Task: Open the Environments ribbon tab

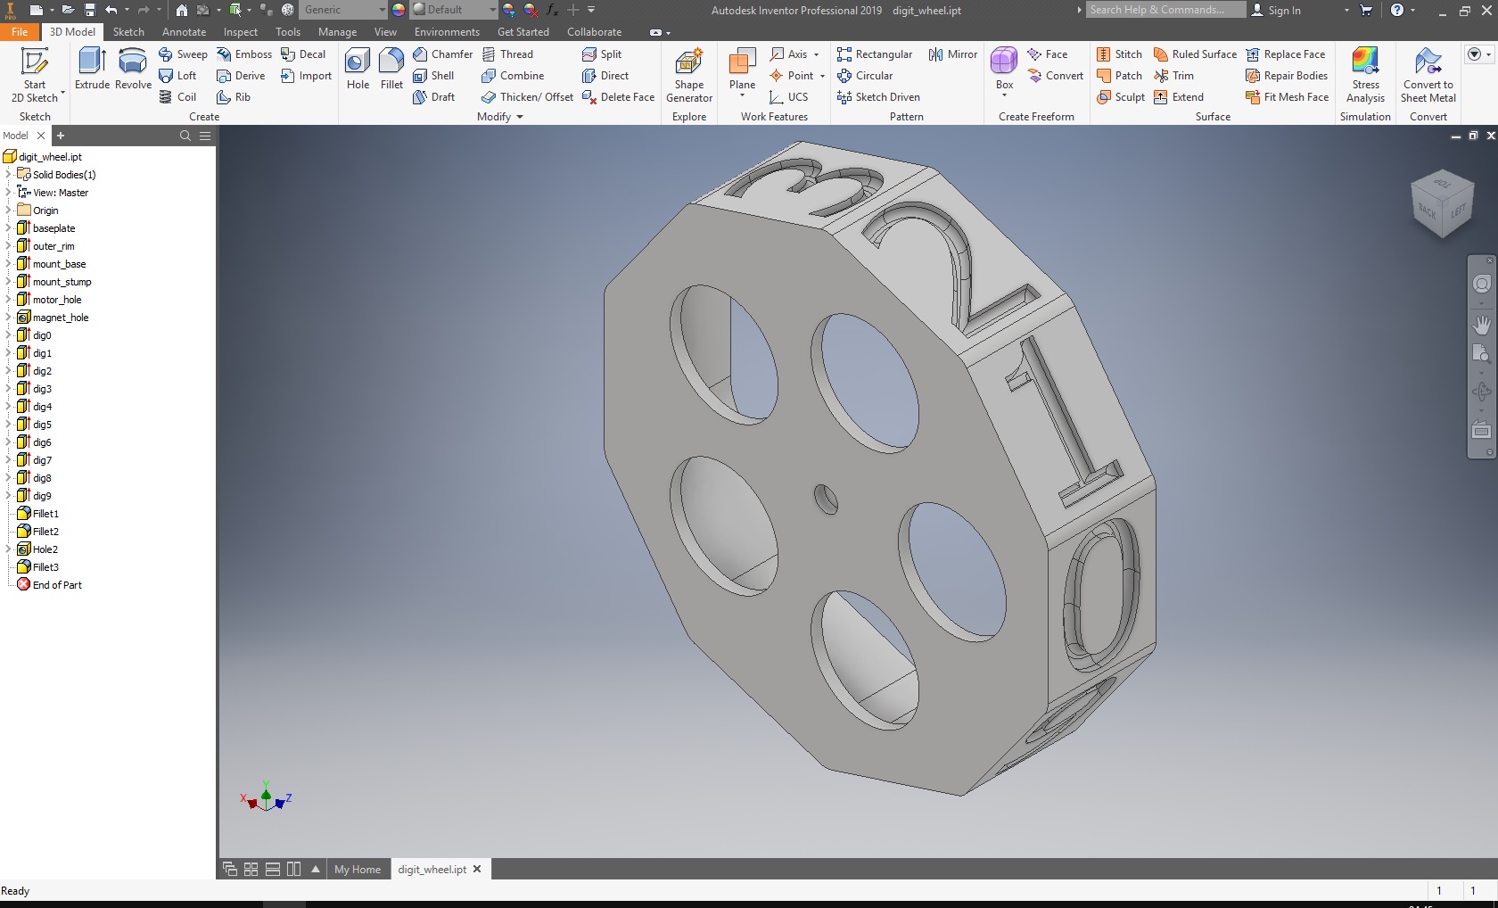Action: pyautogui.click(x=447, y=31)
